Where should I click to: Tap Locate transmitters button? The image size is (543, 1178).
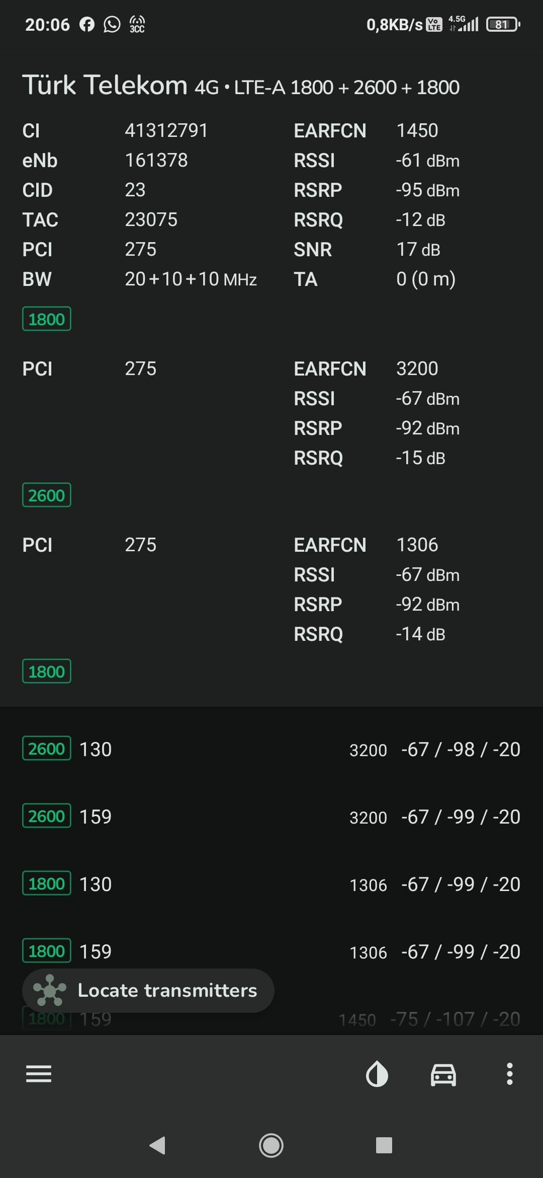tap(148, 990)
